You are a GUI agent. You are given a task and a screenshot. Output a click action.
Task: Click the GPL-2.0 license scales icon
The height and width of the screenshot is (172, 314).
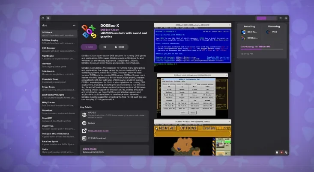pos(84,115)
